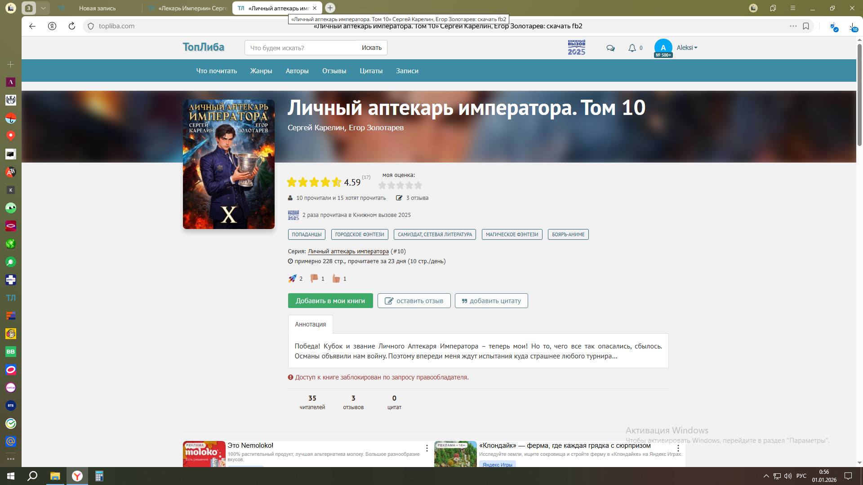Viewport: 863px width, 485px height.
Task: Rate the book five stars
Action: point(418,185)
